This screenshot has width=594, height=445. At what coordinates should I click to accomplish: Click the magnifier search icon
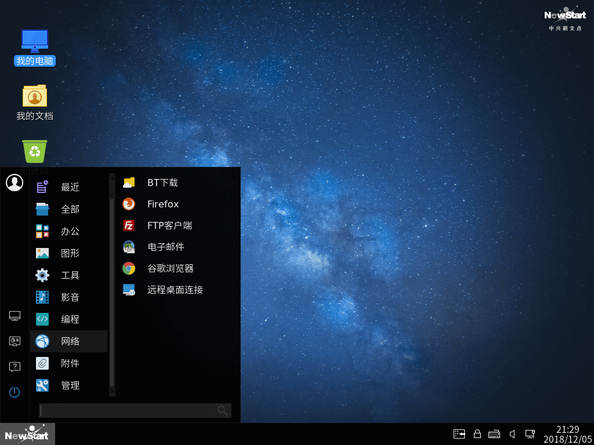point(223,411)
